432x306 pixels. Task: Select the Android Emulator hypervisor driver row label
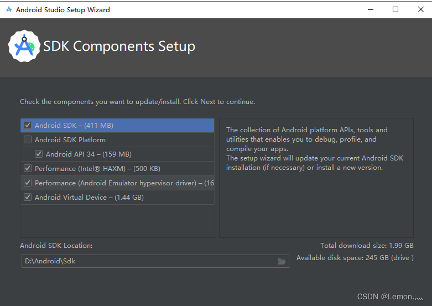point(124,183)
